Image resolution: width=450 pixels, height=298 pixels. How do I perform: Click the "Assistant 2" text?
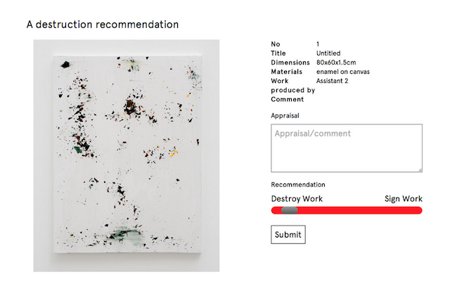pos(333,80)
